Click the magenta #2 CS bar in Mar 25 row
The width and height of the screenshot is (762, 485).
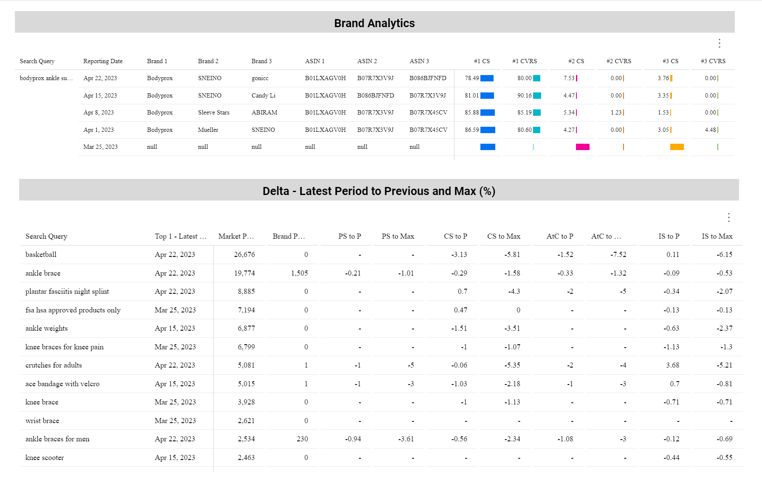[x=583, y=147]
